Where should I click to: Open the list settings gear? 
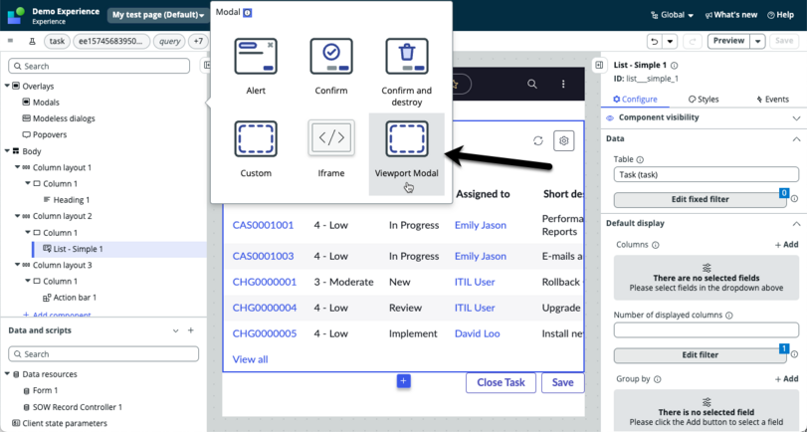click(563, 140)
